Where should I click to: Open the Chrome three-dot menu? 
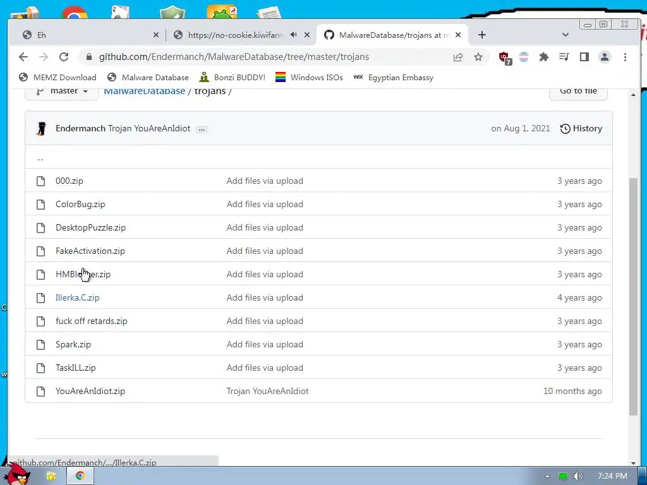625,57
